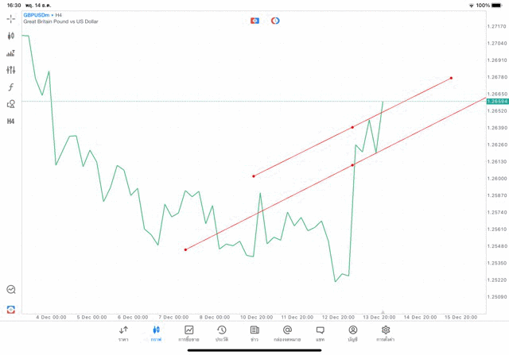Tap the red-blue circular trade icon
509x355 pixels.
[x=275, y=21]
